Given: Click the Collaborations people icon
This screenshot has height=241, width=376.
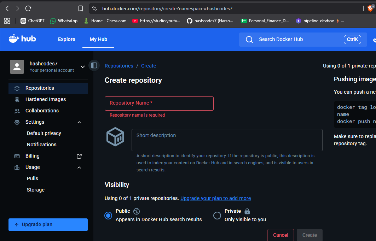Looking at the screenshot, I should pos(17,111).
